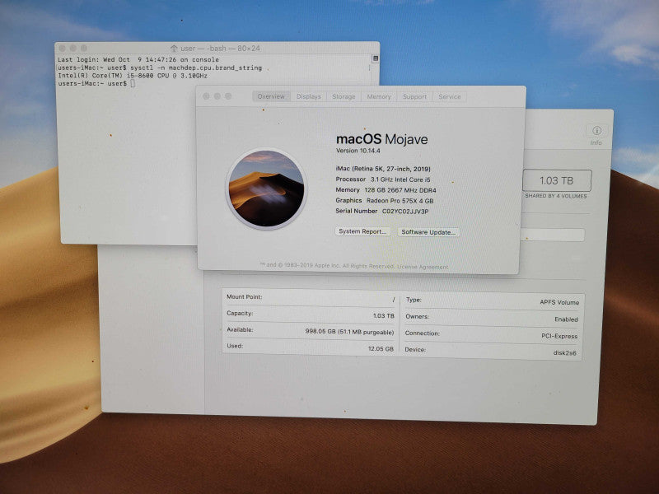Click 'iMac (Retina 5K, 27-inch, 2019)' text
Image resolution: width=659 pixels, height=494 pixels.
pos(383,169)
